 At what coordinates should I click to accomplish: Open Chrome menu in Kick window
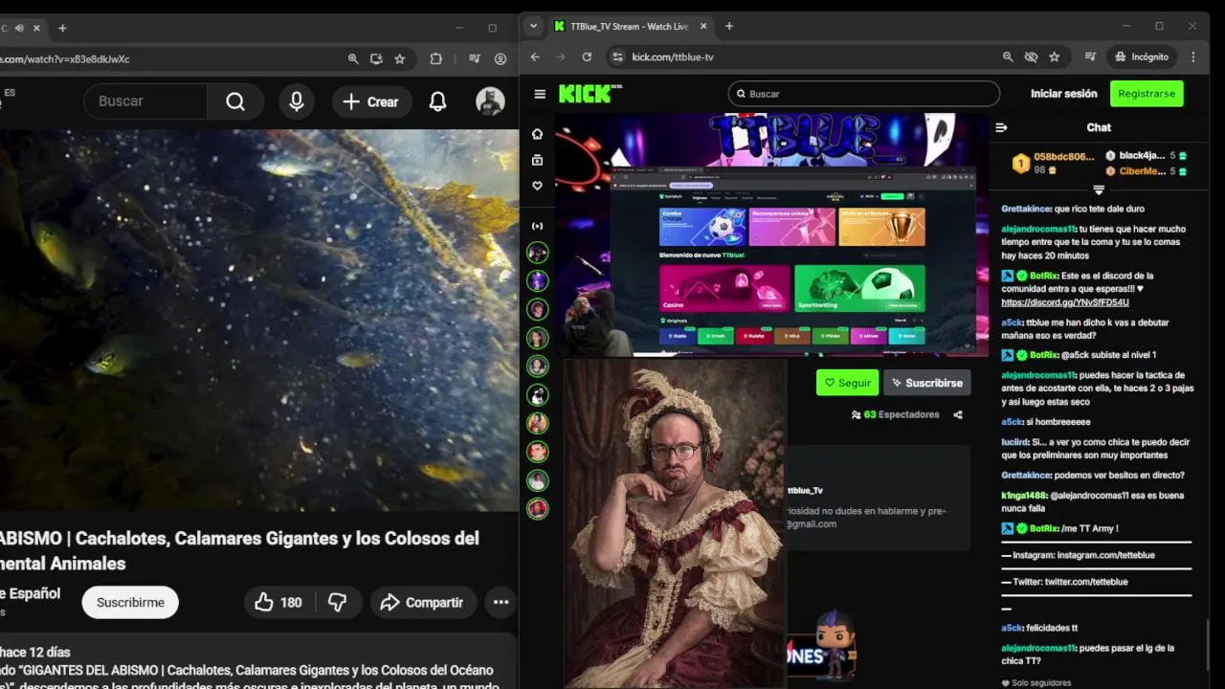point(1192,56)
